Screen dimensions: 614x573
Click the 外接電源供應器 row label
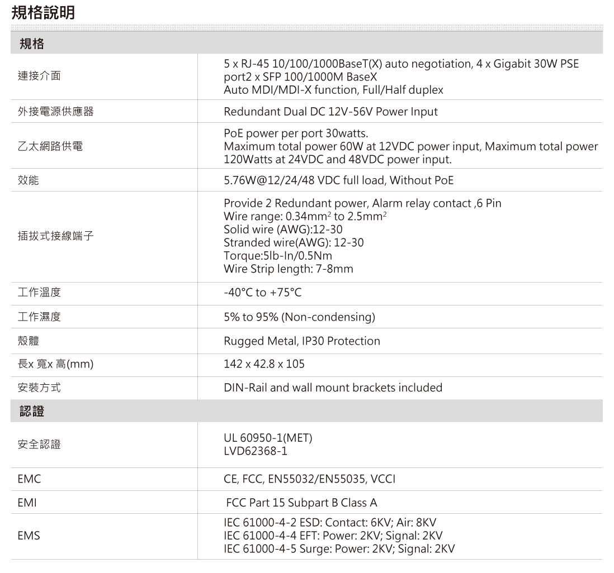coord(55,112)
